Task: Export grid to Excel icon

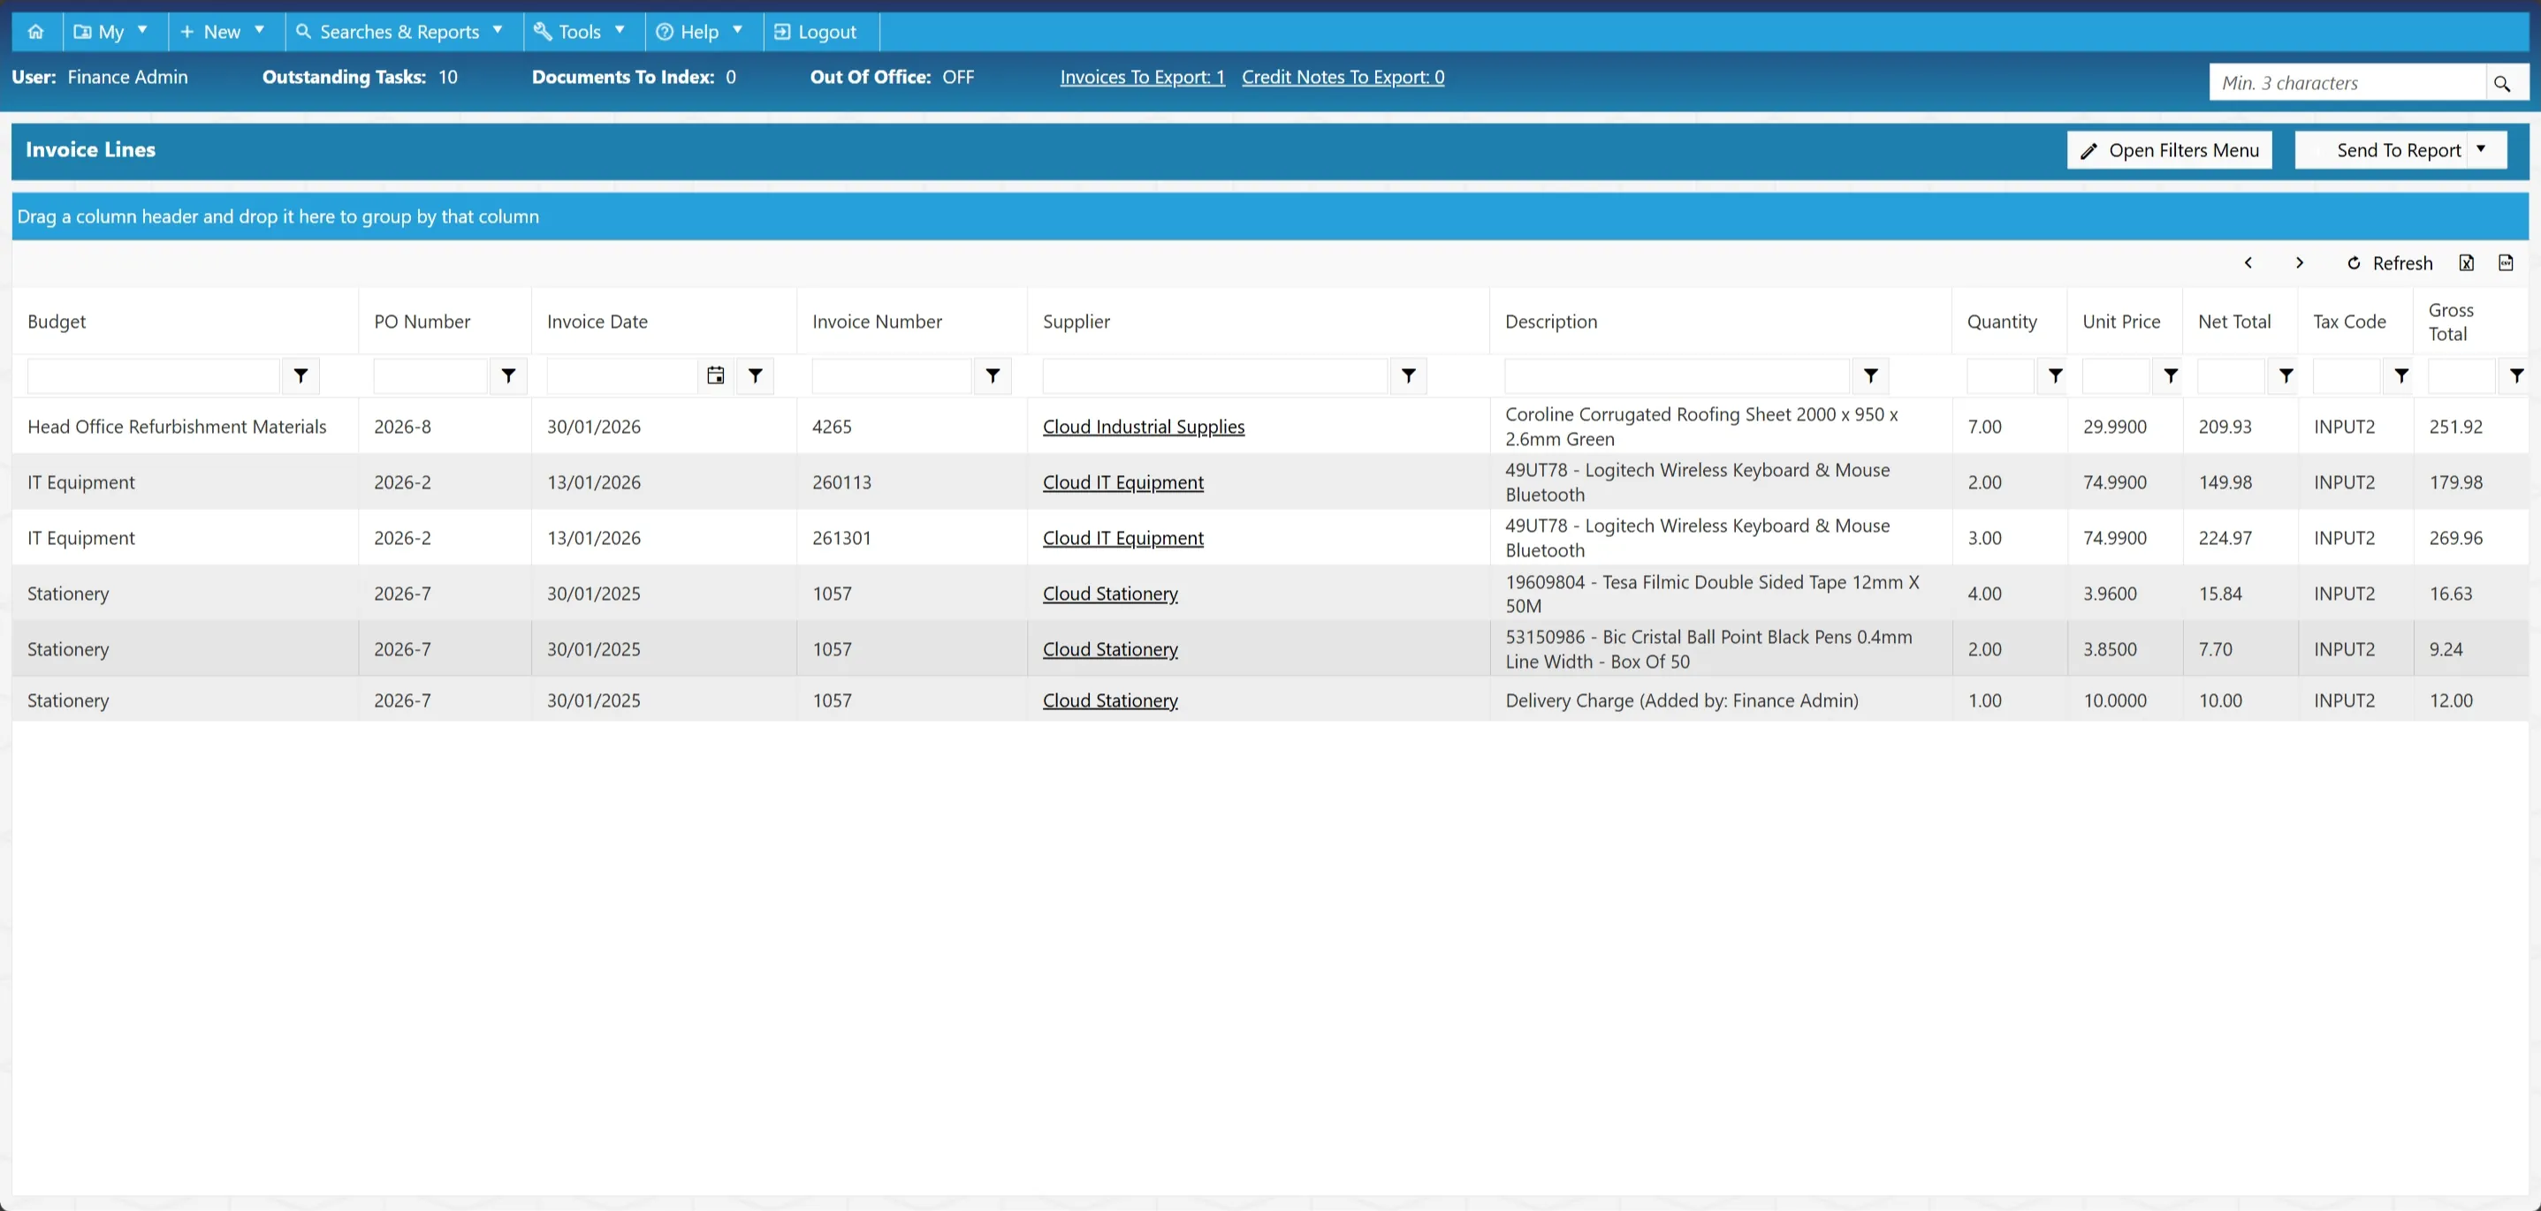Action: tap(2466, 262)
